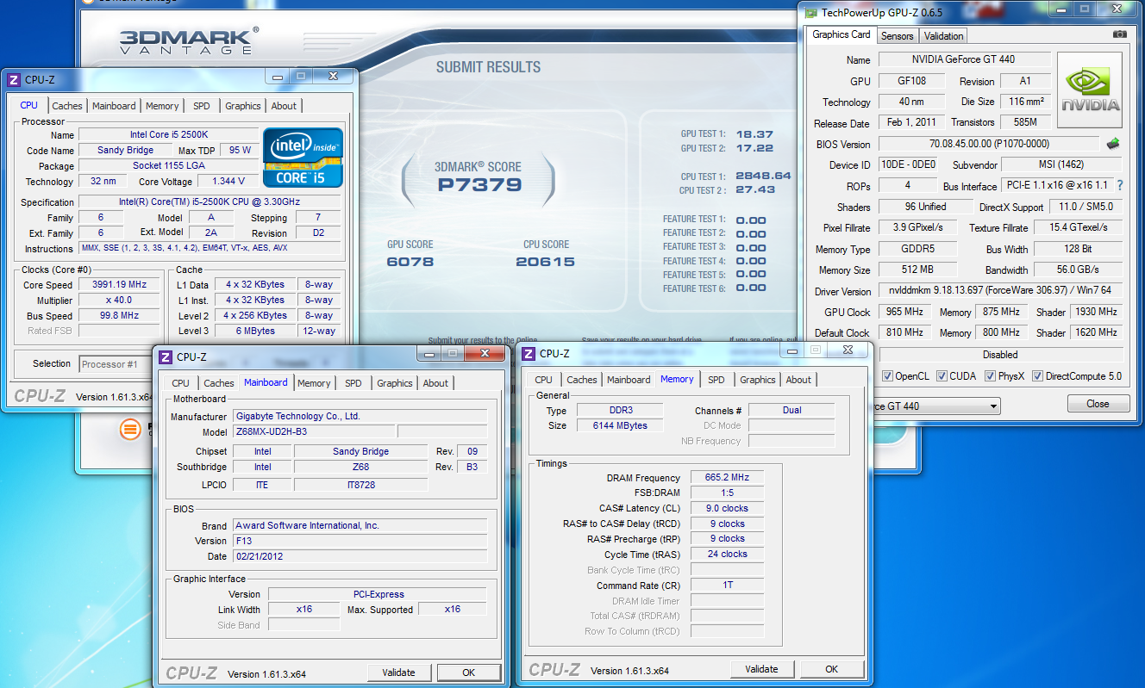Screen dimensions: 1145x688
Task: Open CPU tab in the Mainboard CPU-Z window
Action: [x=180, y=383]
